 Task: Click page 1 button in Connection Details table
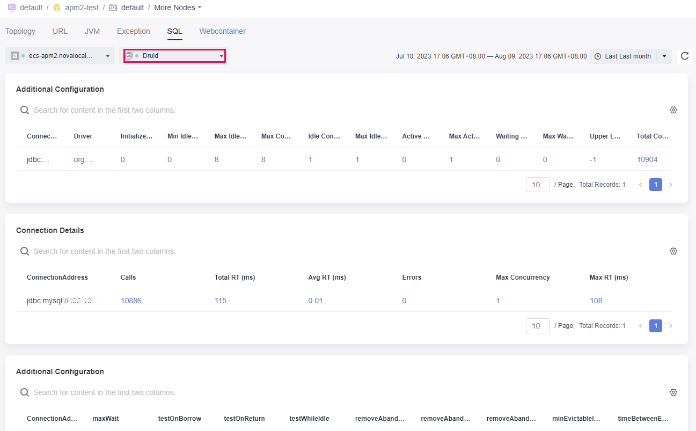tap(655, 326)
